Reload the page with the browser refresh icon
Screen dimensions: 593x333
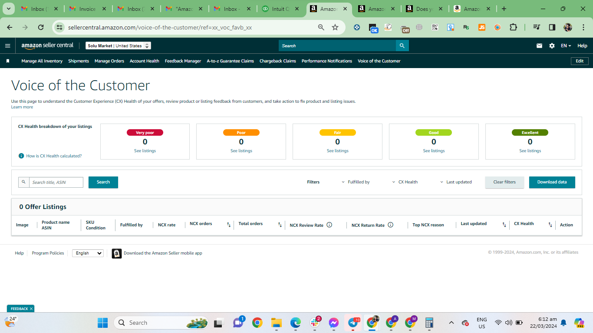41,27
